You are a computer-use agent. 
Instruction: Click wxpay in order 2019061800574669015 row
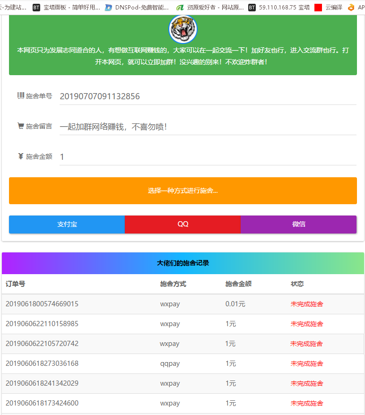pyautogui.click(x=170, y=304)
